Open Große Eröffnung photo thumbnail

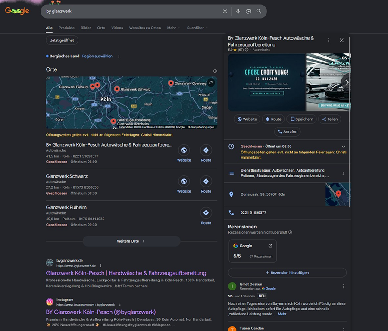pos(266,82)
